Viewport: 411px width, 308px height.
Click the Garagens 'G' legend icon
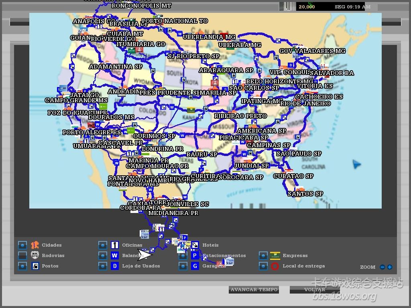pyautogui.click(x=195, y=266)
